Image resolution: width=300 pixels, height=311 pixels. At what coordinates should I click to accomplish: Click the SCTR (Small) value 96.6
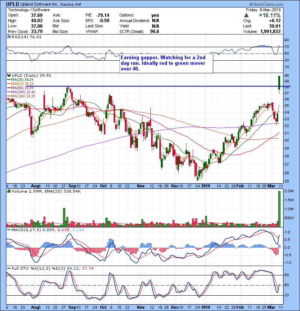[154, 31]
